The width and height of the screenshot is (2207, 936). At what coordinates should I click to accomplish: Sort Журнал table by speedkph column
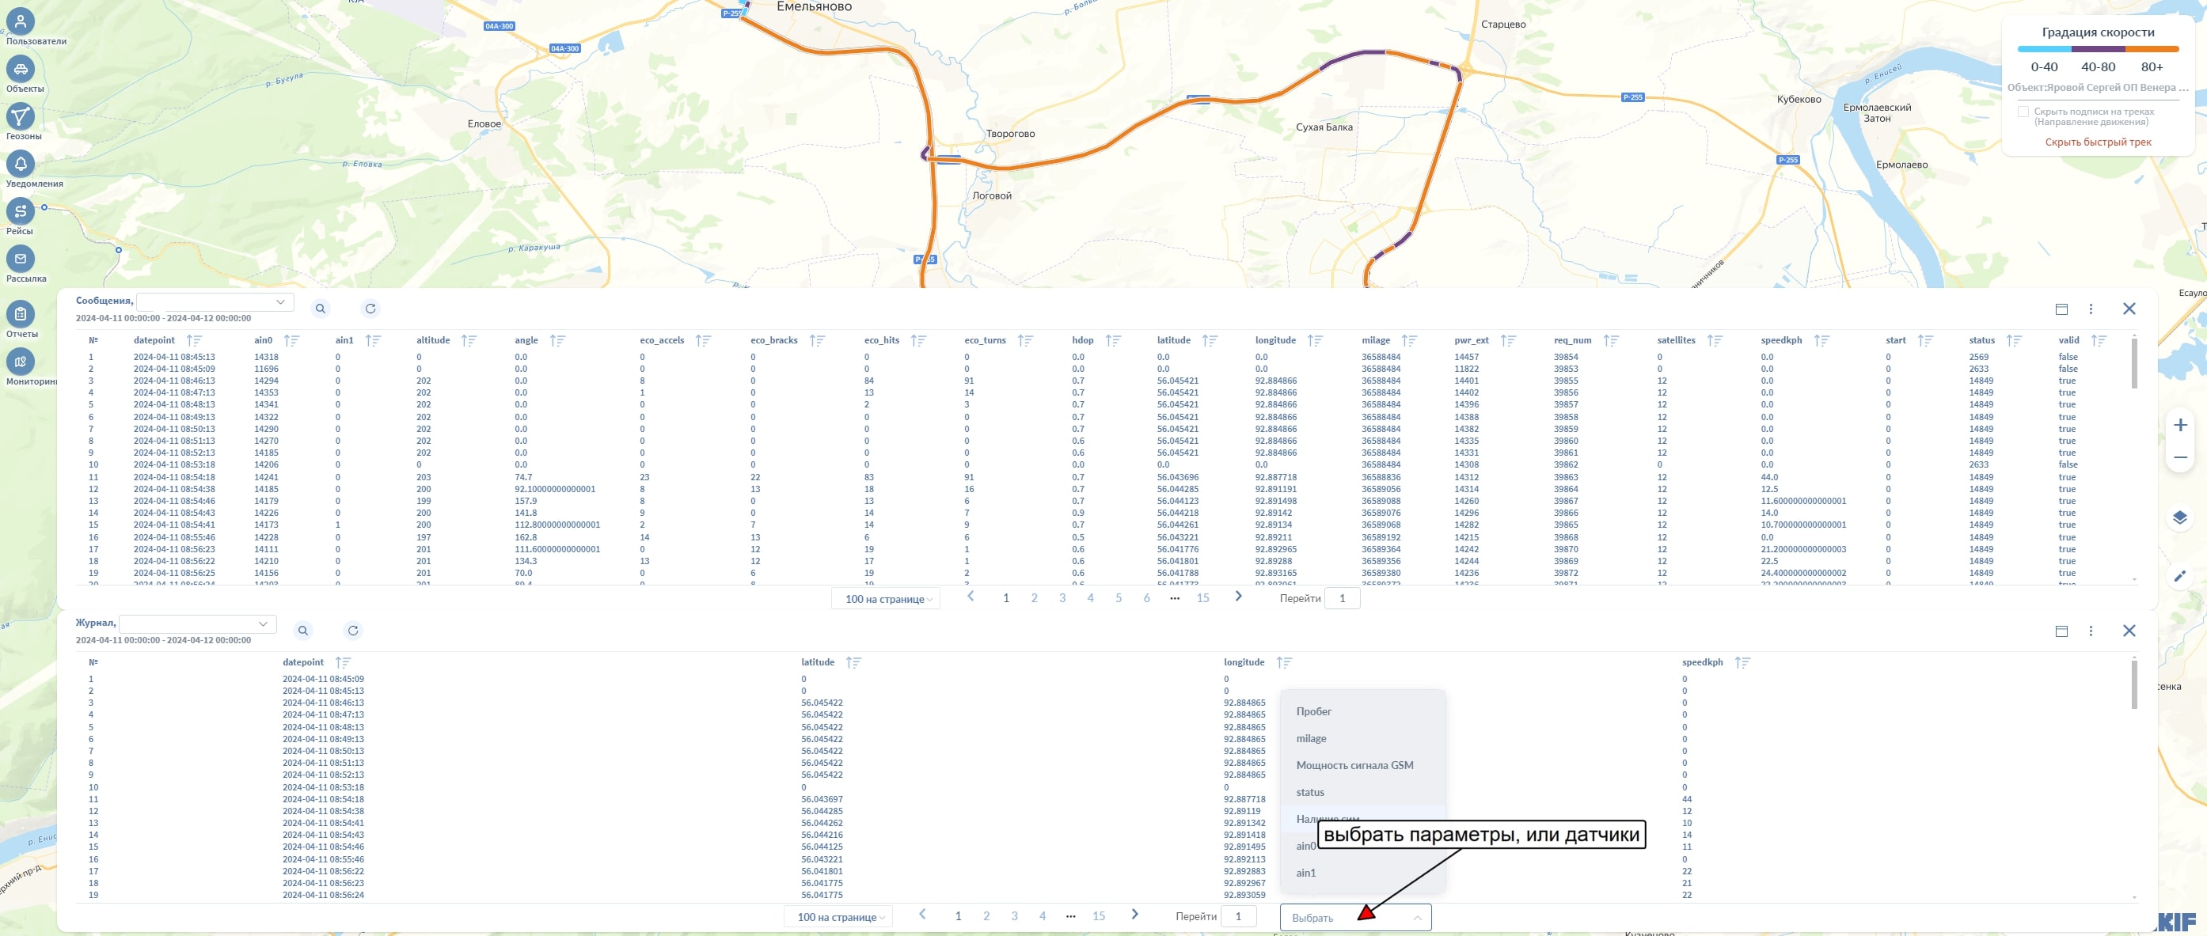[1742, 662]
